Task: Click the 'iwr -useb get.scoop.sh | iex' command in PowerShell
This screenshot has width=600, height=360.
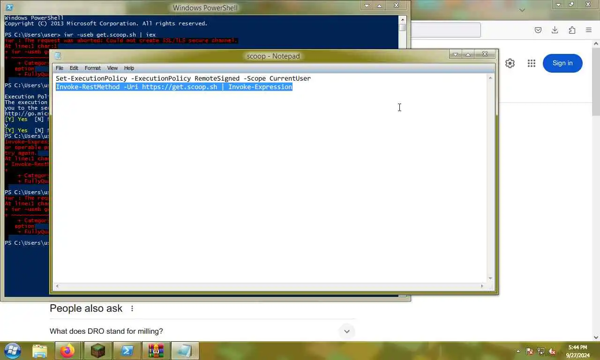Action: pyautogui.click(x=110, y=35)
